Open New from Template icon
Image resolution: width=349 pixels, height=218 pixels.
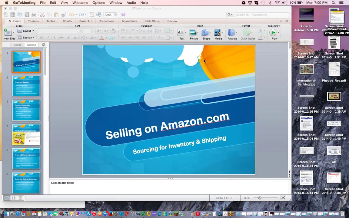13,15
